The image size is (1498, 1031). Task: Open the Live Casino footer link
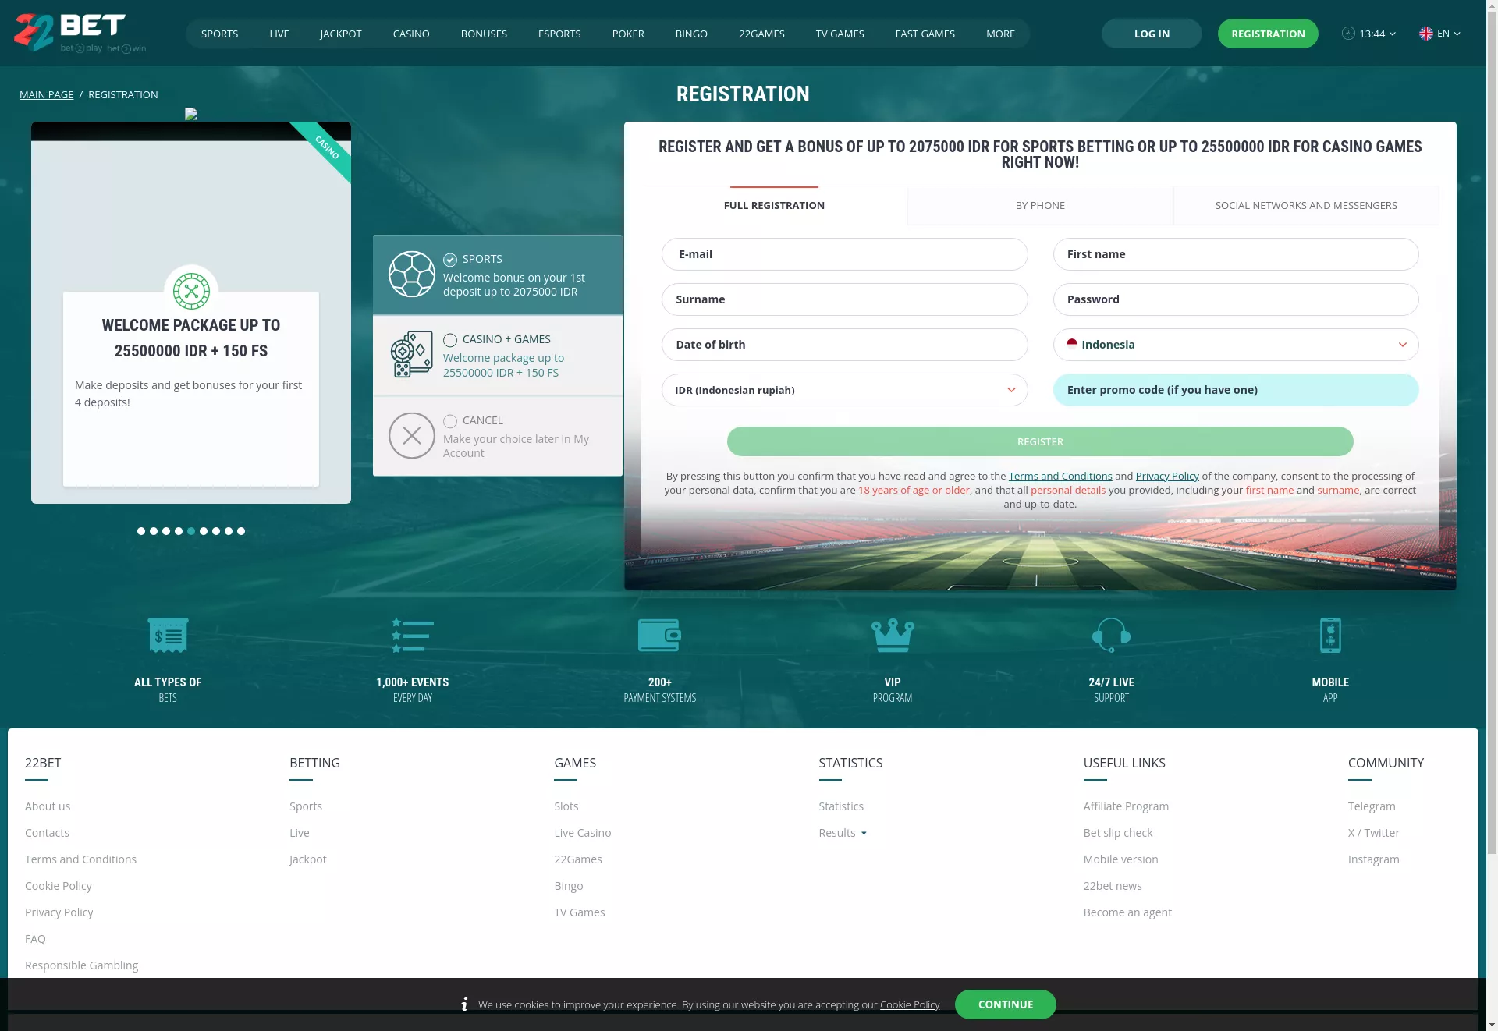(x=583, y=833)
